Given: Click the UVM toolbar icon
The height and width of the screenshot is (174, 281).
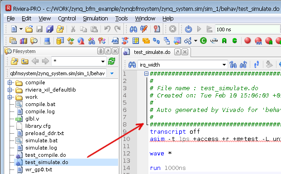Looking at the screenshot, I should click(x=214, y=41).
